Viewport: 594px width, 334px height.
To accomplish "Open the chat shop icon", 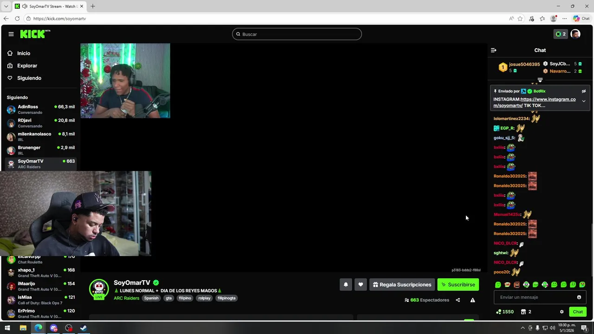I will coord(523,312).
